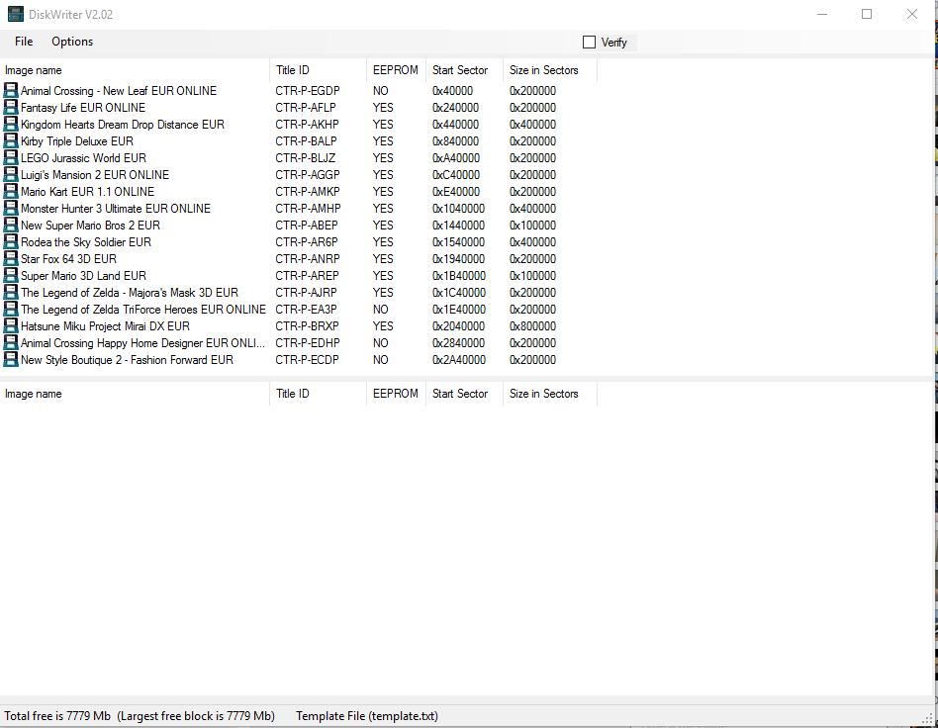Click Size in Sectors '0x800000' cell
938x728 pixels.
pyautogui.click(x=533, y=325)
